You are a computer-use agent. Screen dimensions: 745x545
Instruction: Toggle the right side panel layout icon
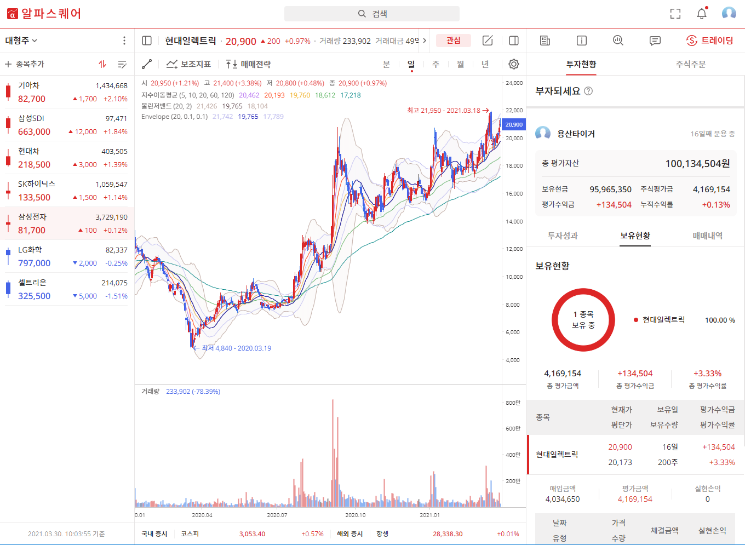pyautogui.click(x=514, y=41)
